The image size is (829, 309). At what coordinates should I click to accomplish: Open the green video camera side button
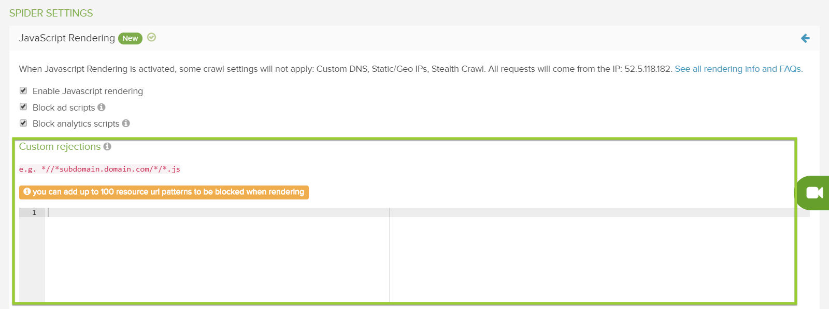(x=814, y=193)
